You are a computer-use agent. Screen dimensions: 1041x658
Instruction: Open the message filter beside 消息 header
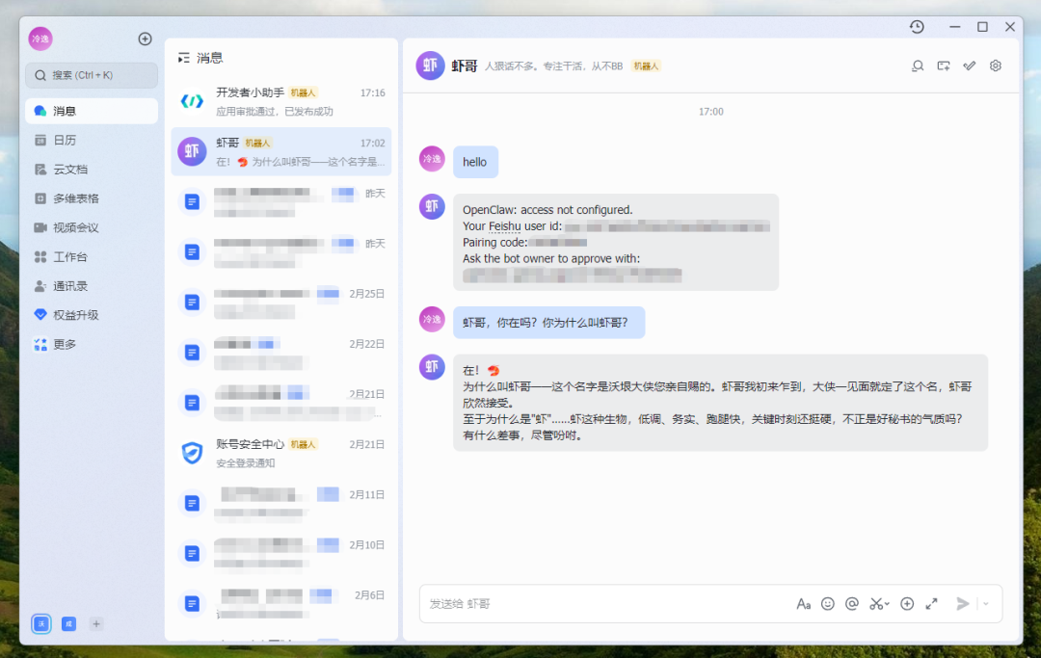point(182,58)
